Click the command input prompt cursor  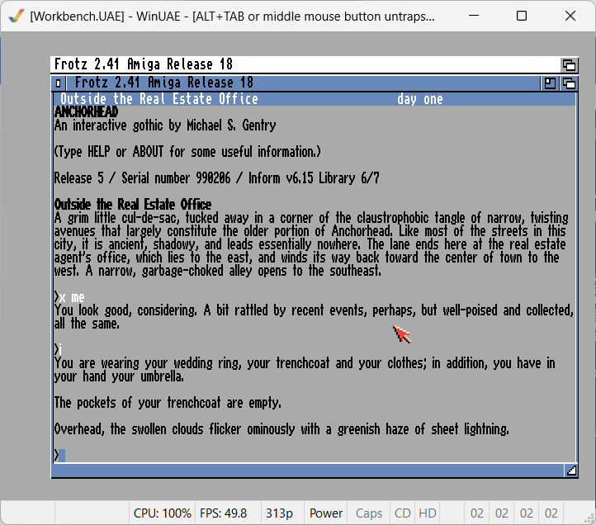[62, 455]
